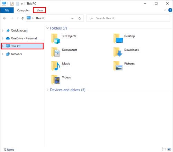Select the Music folder icon
173x152 pixels.
click(55, 66)
